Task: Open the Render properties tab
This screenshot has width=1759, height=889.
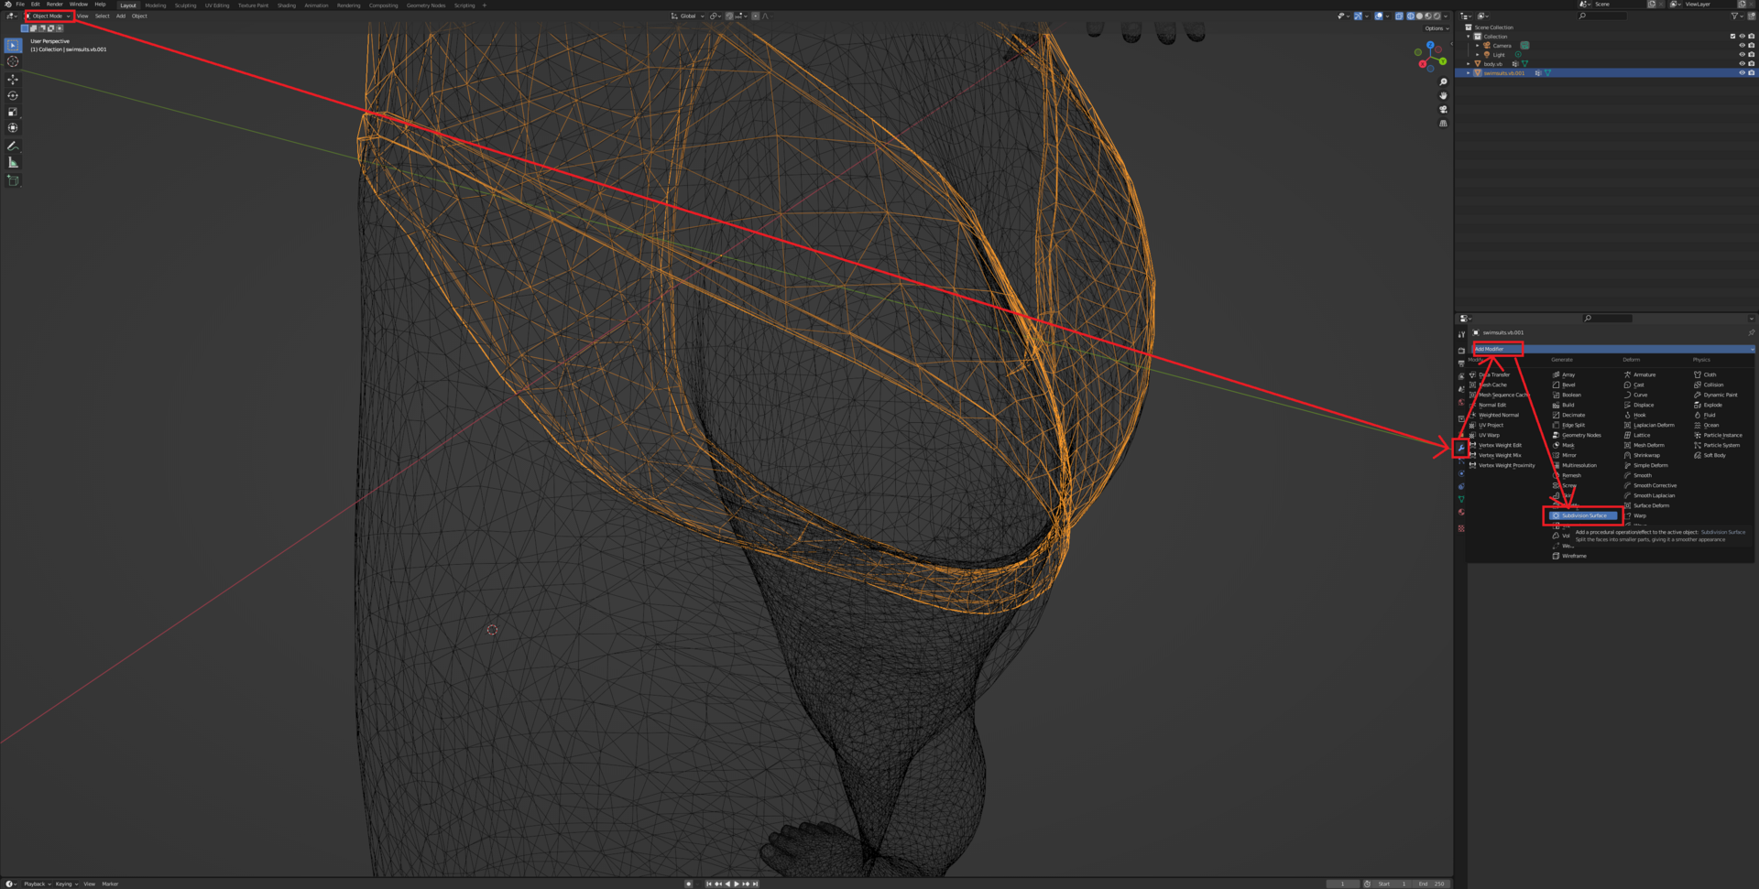Action: 1461,351
